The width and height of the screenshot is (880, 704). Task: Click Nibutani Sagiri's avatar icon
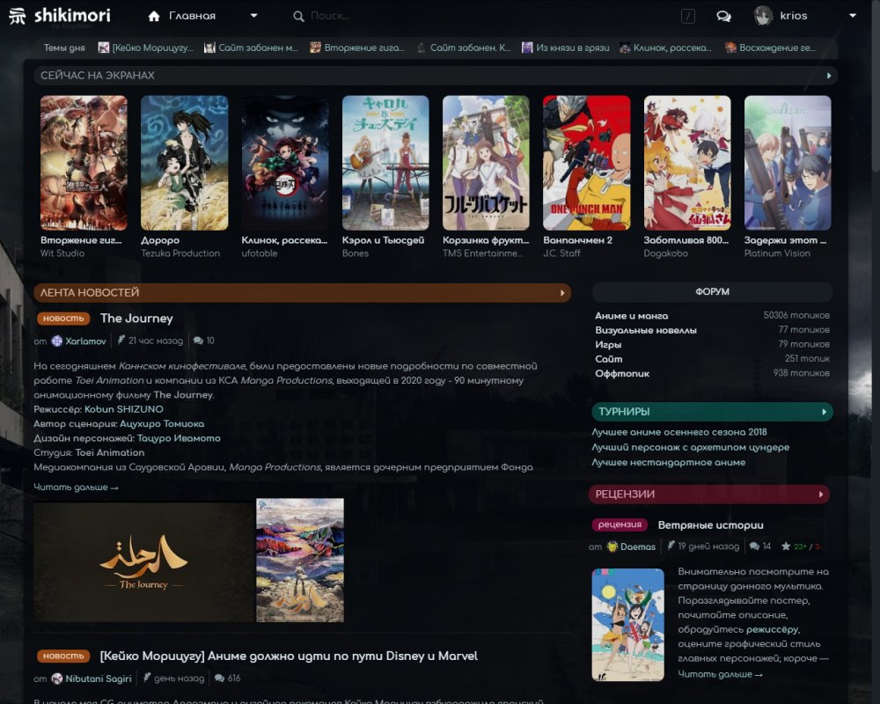pyautogui.click(x=56, y=678)
